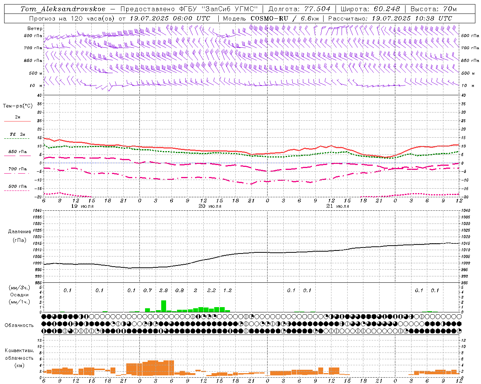The height and width of the screenshot is (384, 481).
Task: Click the '10 м' label left of wind barbs
Action: click(36, 85)
